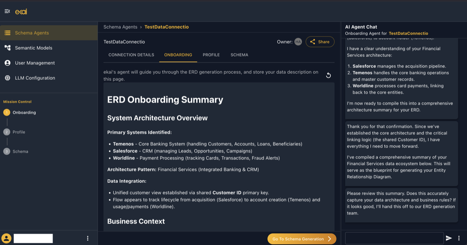Click the Business Context heading
This screenshot has width=467, height=245.
(x=136, y=221)
